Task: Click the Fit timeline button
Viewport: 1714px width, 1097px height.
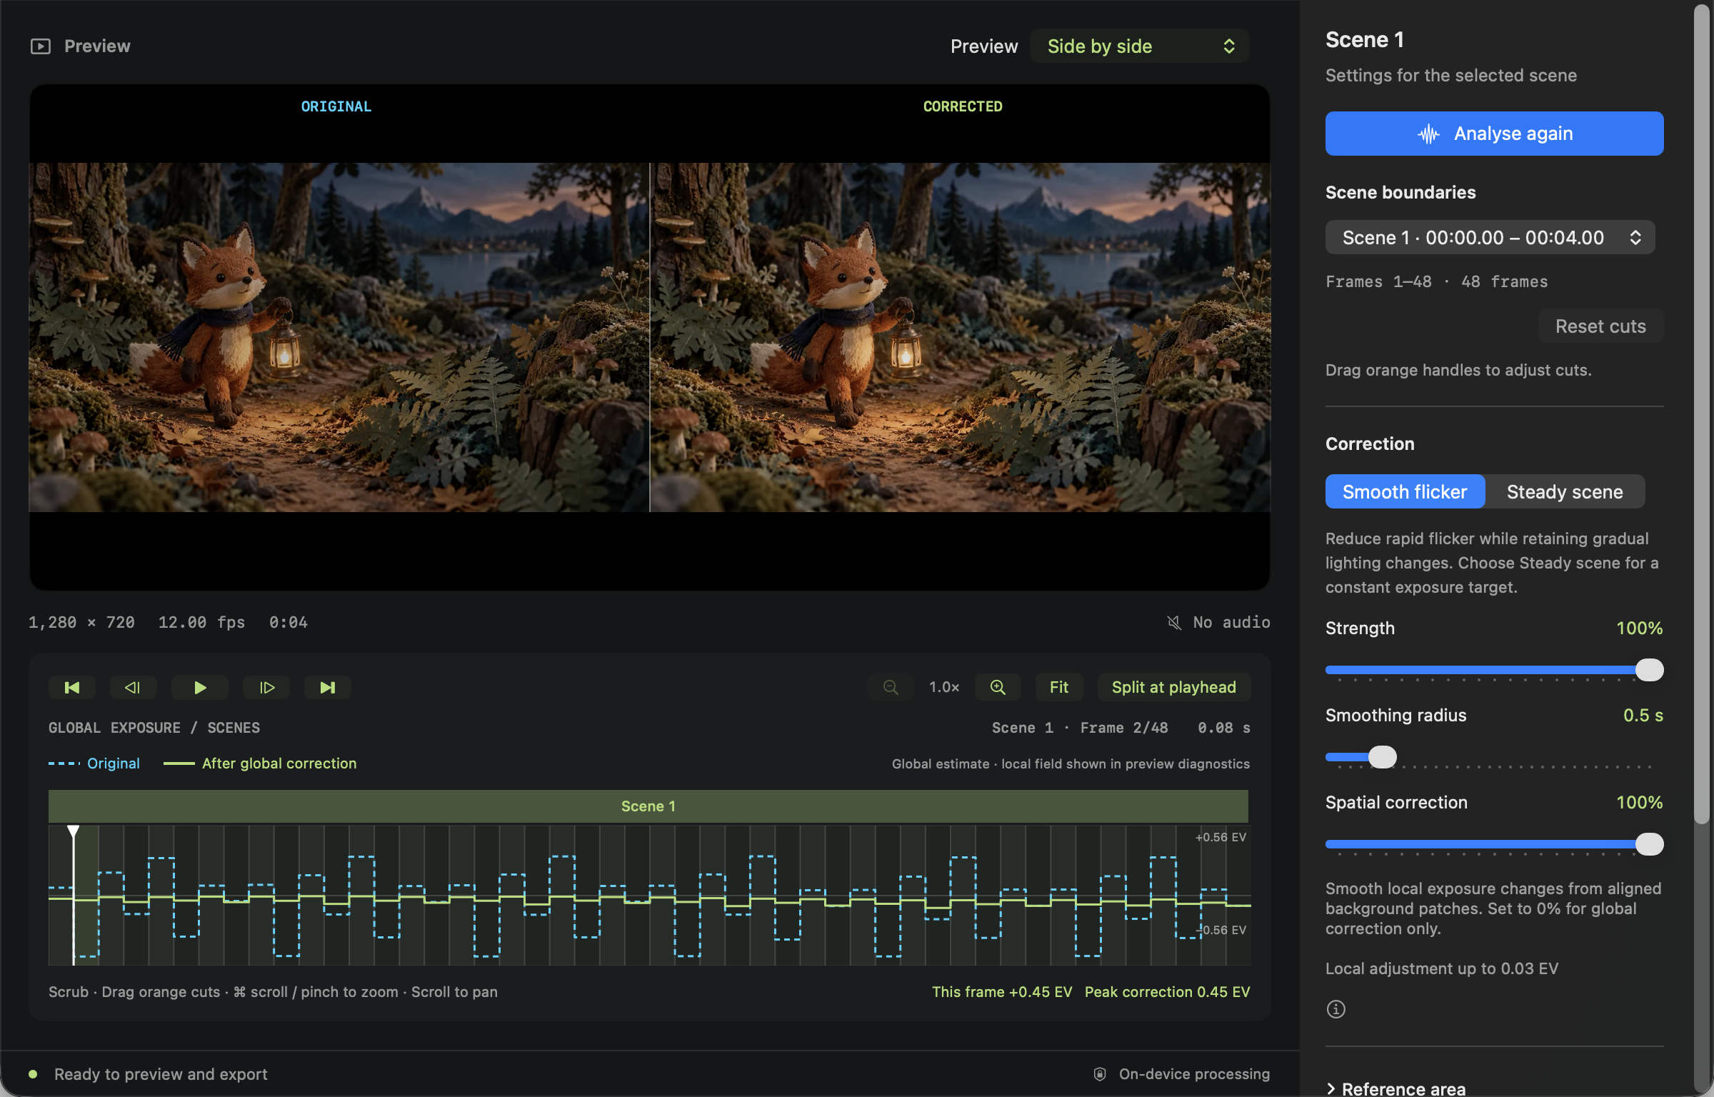Action: 1059,687
